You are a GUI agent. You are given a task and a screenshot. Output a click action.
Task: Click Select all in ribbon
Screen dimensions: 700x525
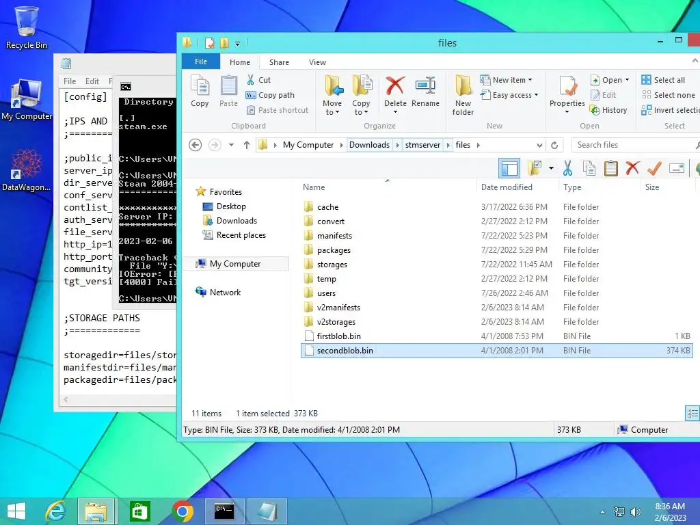click(663, 80)
